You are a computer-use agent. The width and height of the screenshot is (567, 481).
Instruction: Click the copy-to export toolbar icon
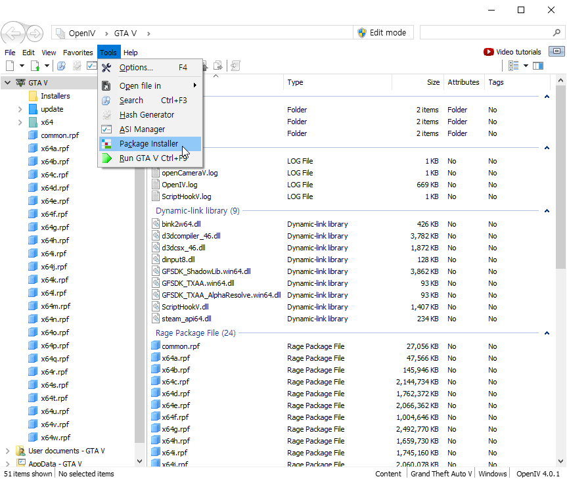(x=218, y=66)
